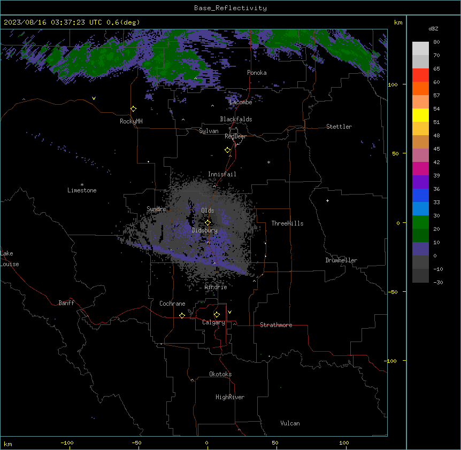Click the Lacombe city label
Image resolution: width=461 pixels, height=450 pixels.
241,102
